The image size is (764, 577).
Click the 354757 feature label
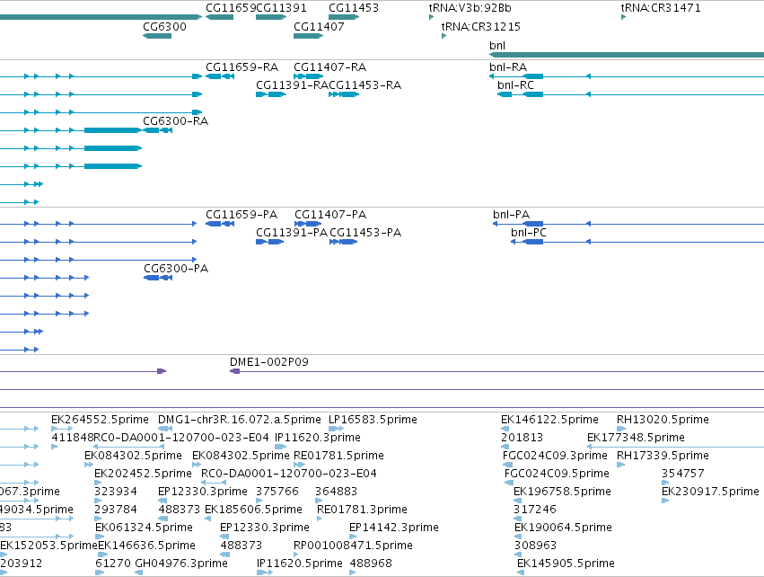682,474
